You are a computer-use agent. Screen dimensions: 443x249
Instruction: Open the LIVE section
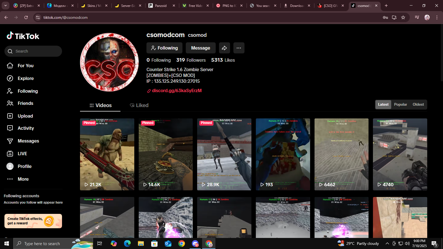[22, 154]
